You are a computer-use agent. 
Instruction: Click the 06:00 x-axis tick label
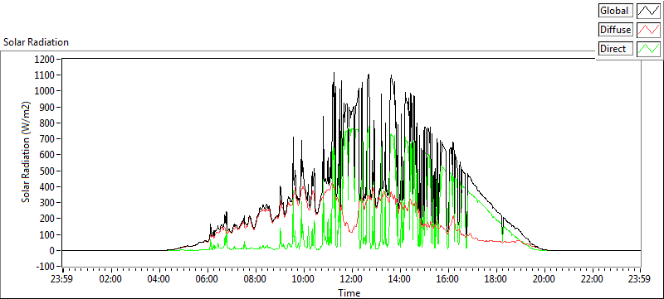207,279
